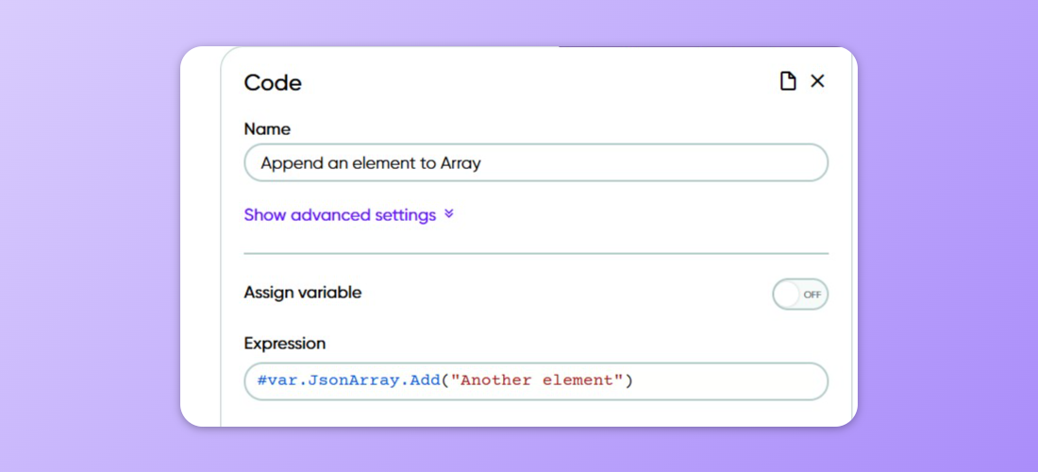Click the "Name" field label
Viewport: 1038px width, 472px height.
(267, 128)
